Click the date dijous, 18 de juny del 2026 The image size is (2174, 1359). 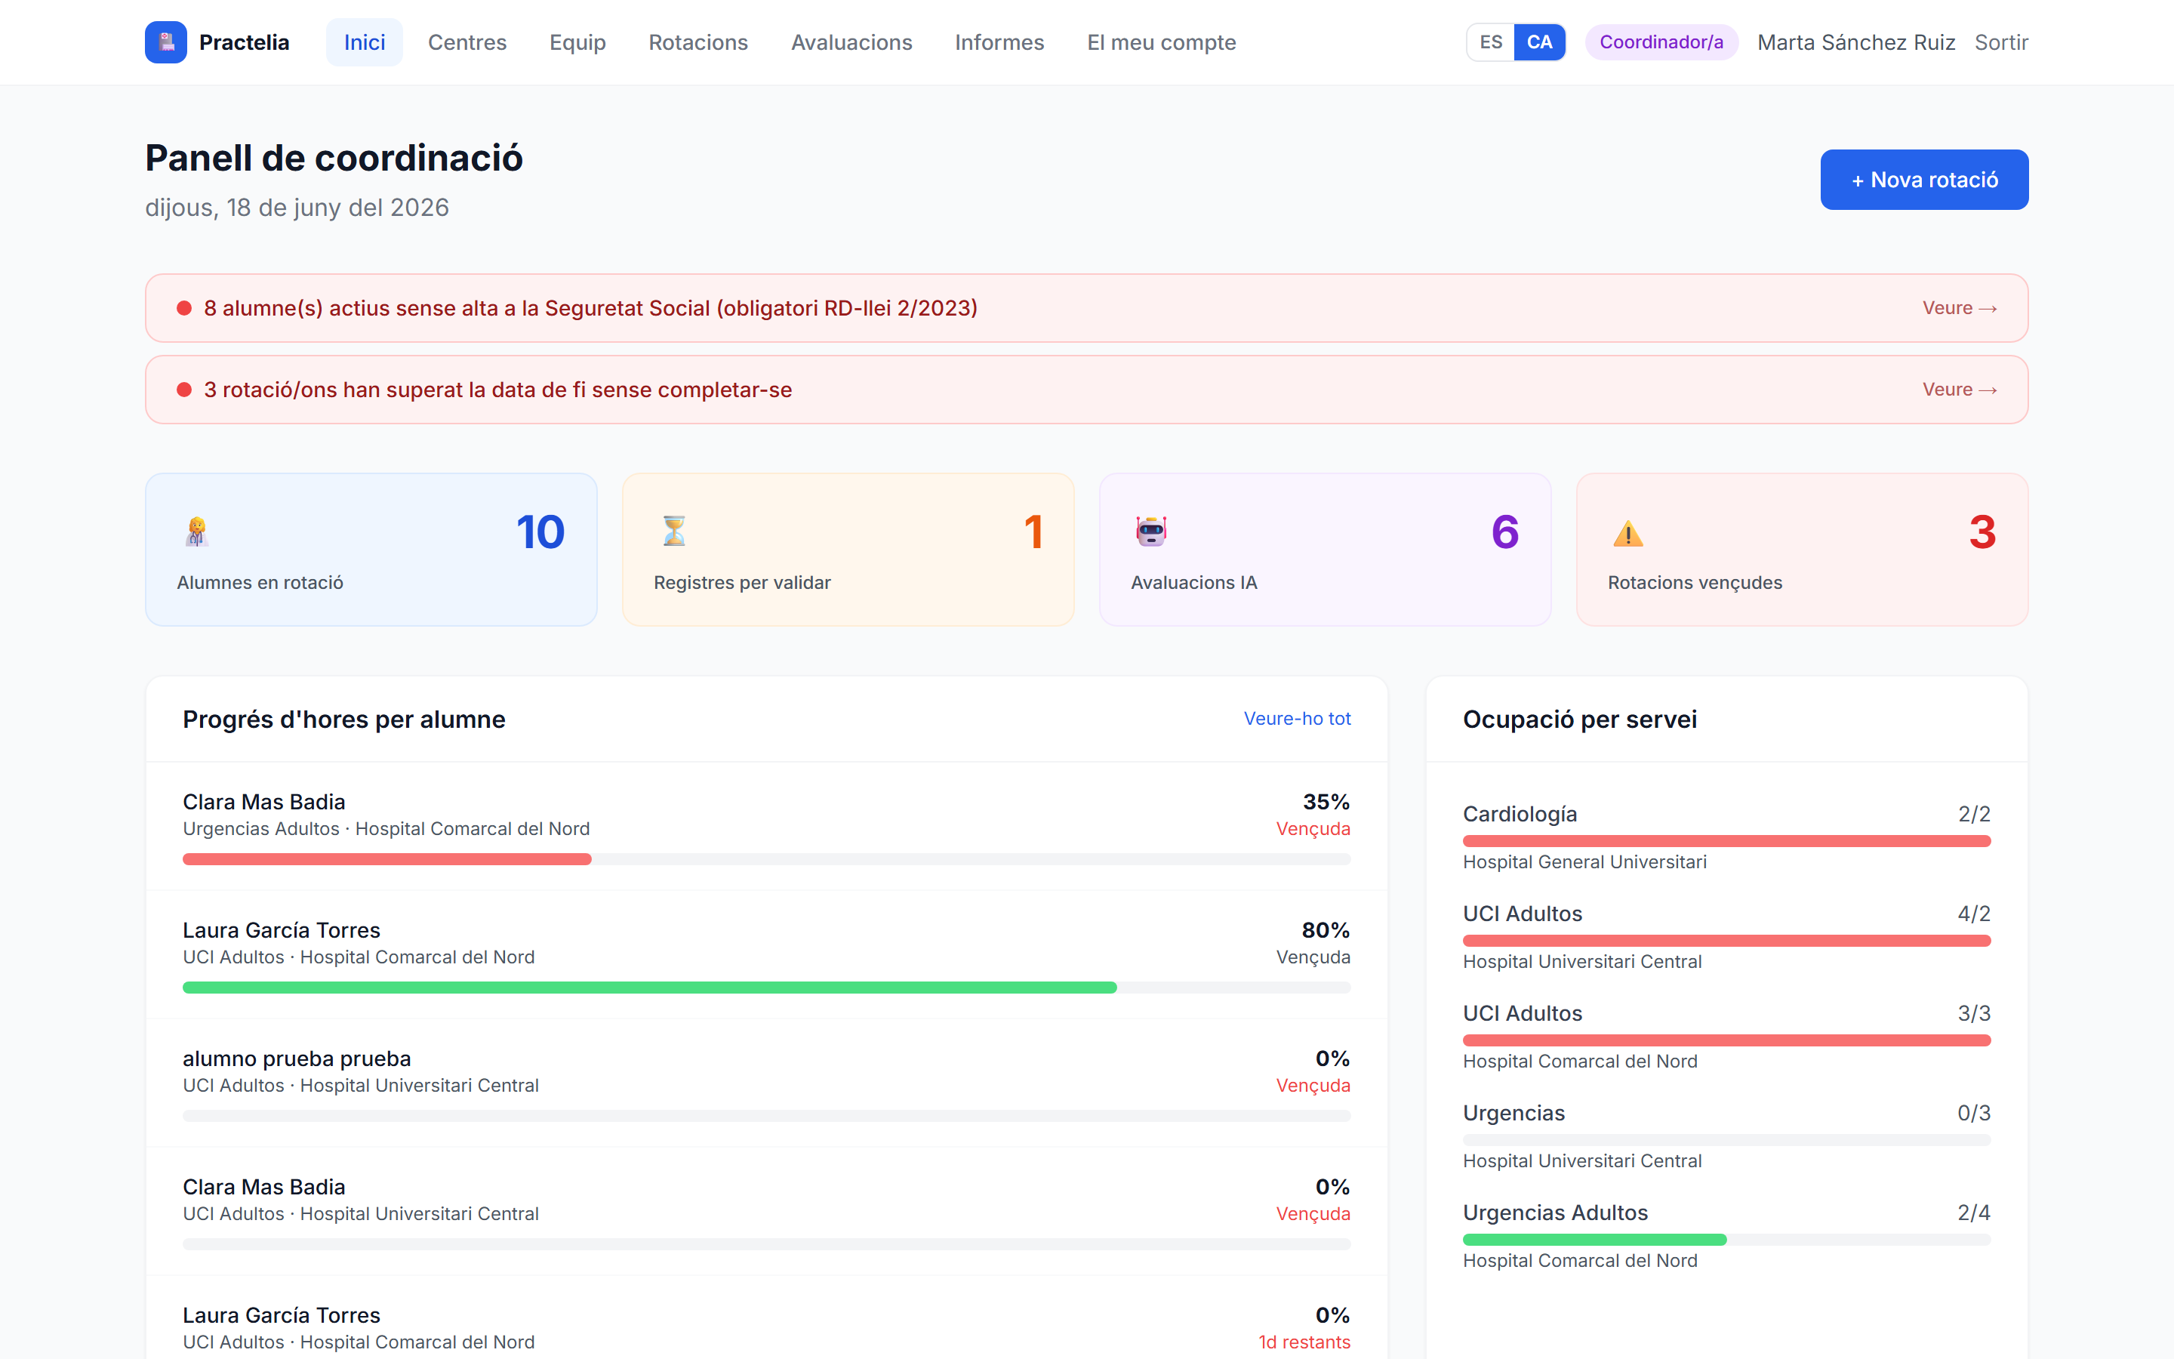point(297,208)
